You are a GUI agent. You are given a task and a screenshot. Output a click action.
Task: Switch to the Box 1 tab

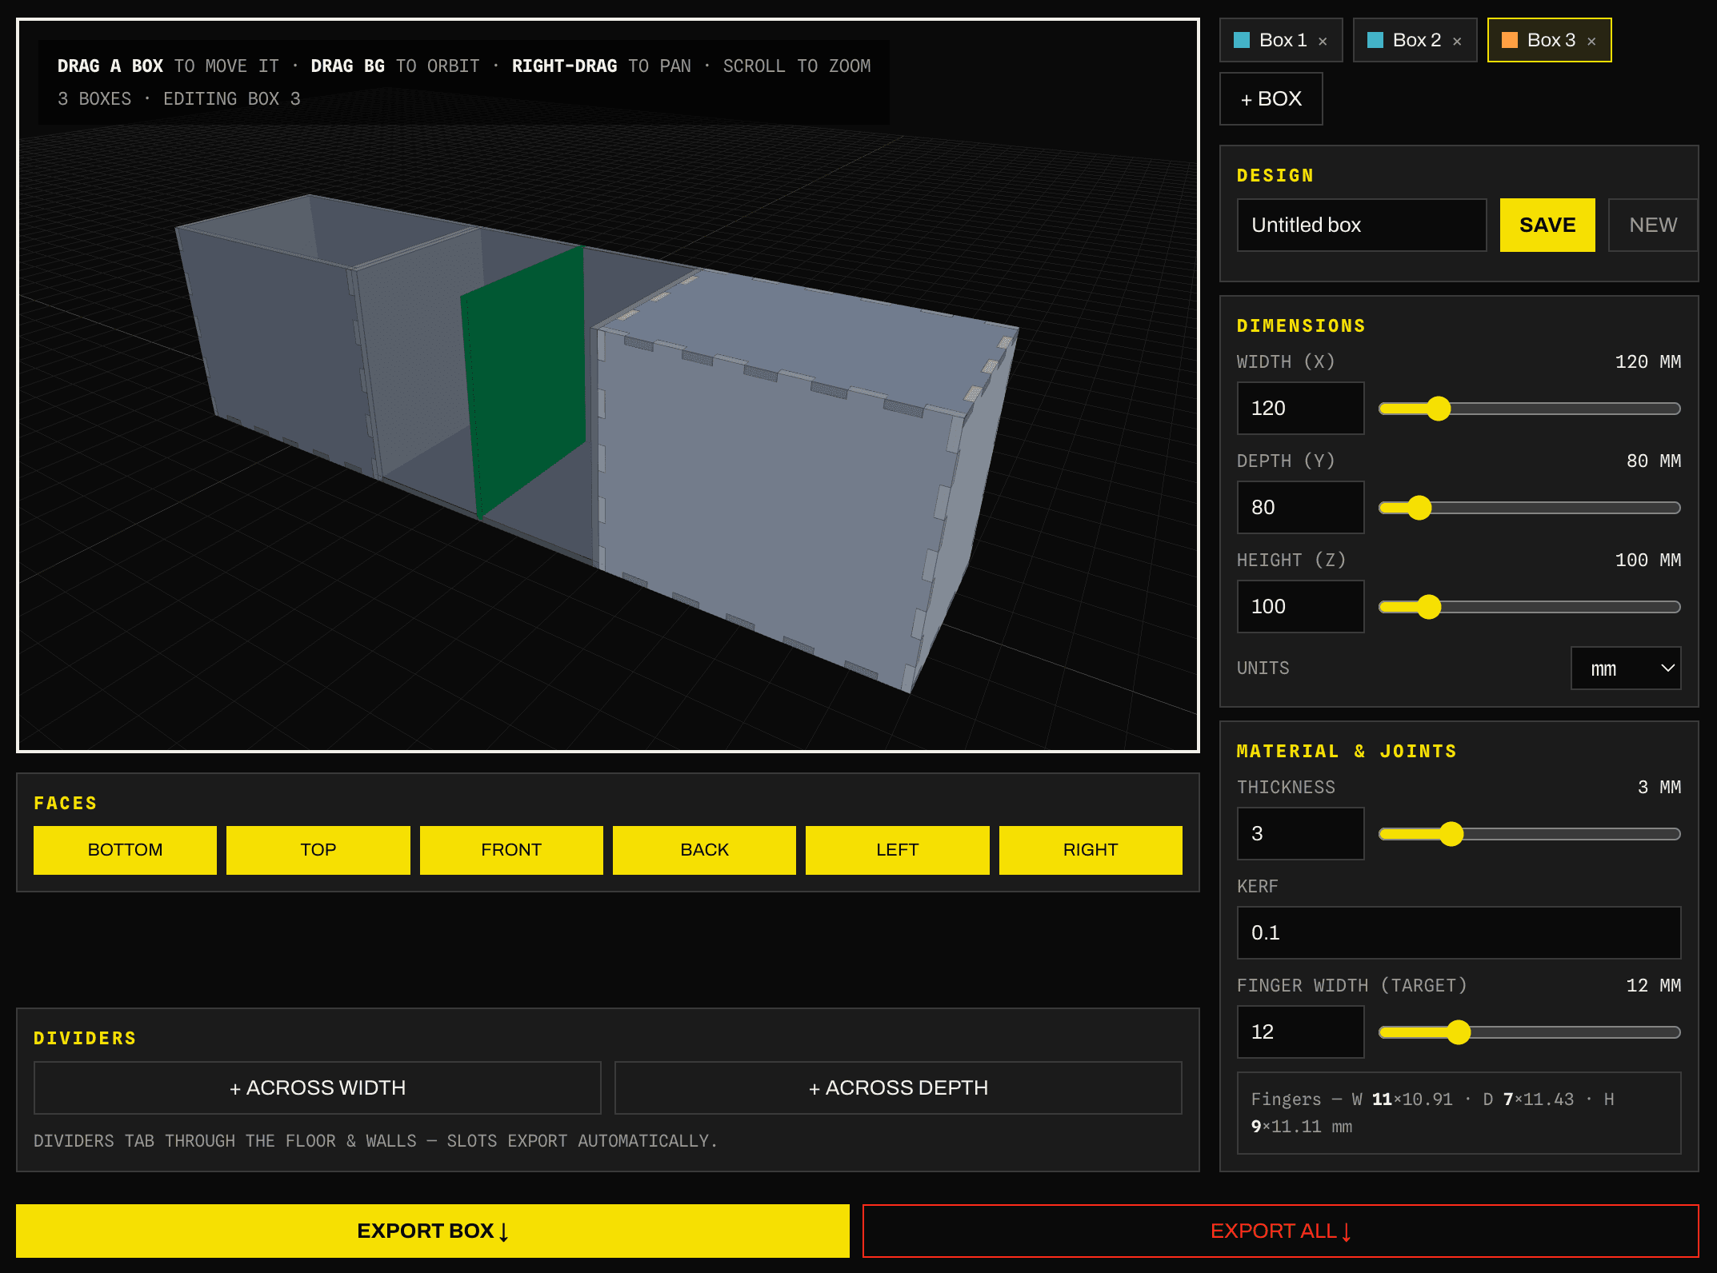pyautogui.click(x=1281, y=40)
